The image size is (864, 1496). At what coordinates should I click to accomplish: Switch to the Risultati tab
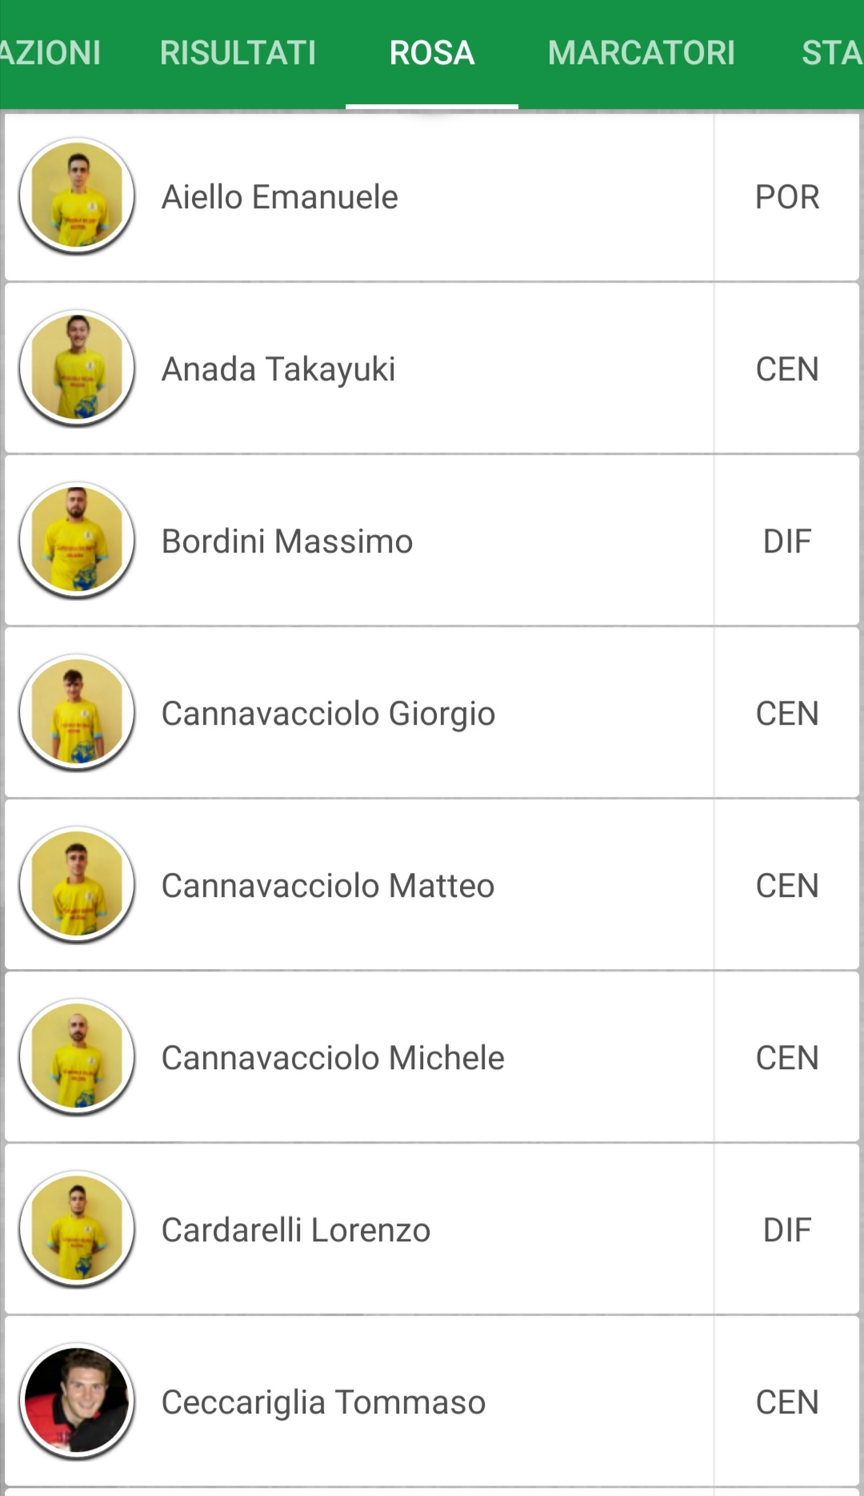[238, 53]
